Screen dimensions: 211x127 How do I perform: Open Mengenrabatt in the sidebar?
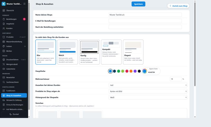click(14, 64)
